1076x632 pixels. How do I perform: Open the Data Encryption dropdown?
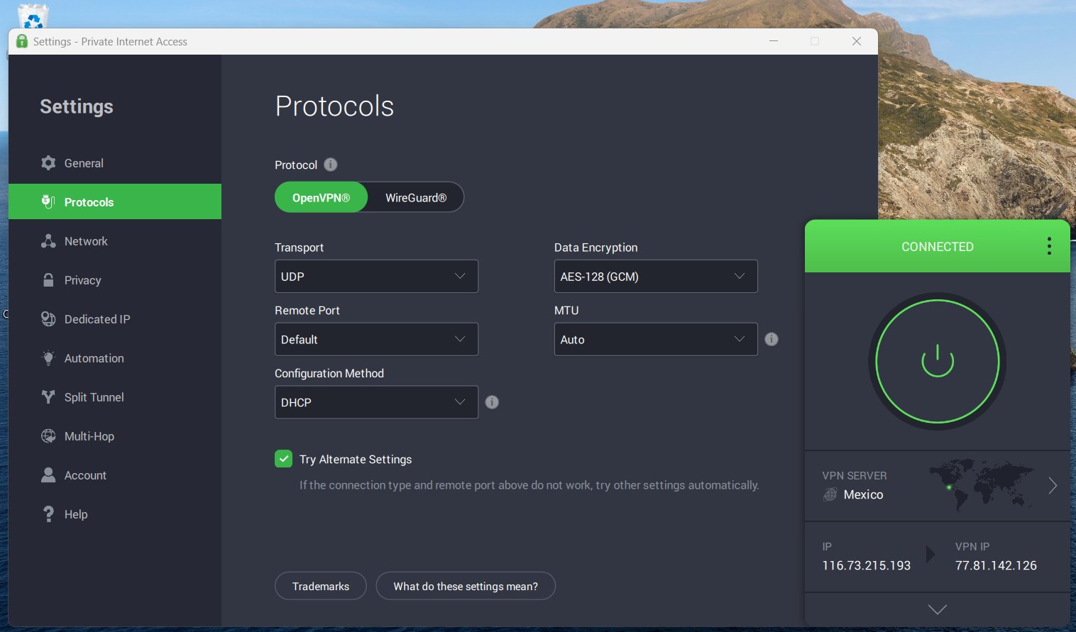click(x=655, y=277)
